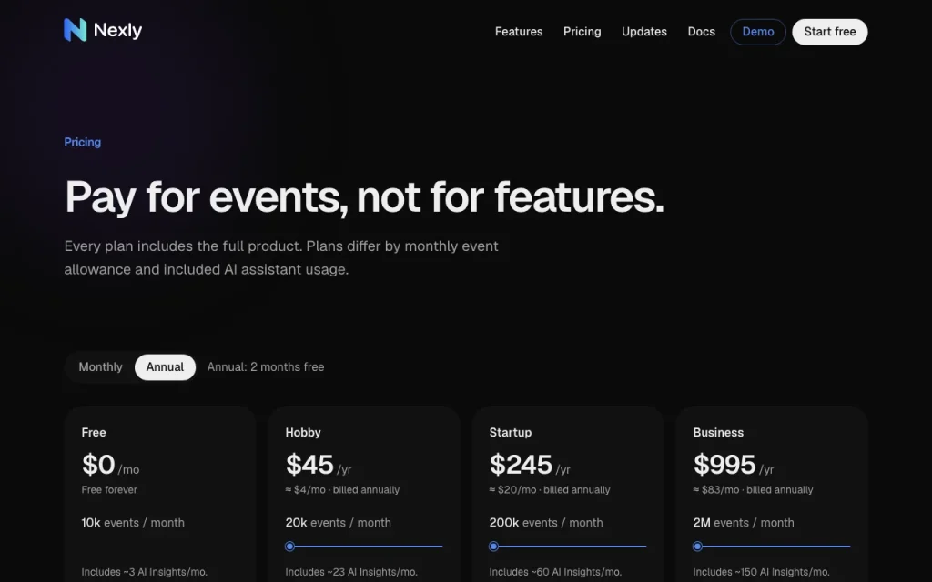
Task: Adjust the Startup plan events slider
Action: (568, 547)
